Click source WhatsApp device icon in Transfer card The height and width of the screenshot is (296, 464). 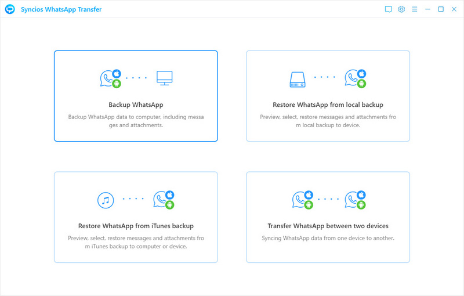point(302,200)
